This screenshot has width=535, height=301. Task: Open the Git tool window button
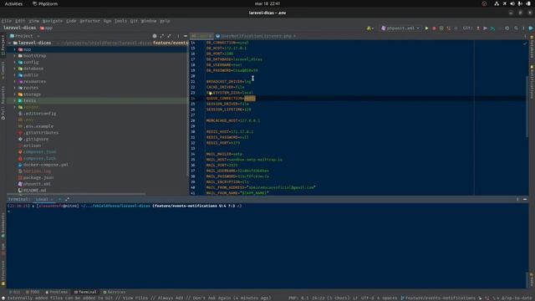click(x=15, y=292)
